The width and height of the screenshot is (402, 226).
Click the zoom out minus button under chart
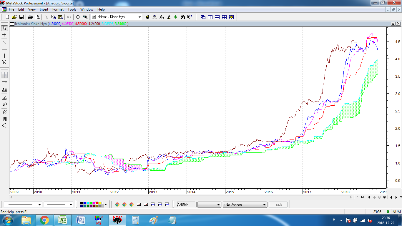(380, 197)
